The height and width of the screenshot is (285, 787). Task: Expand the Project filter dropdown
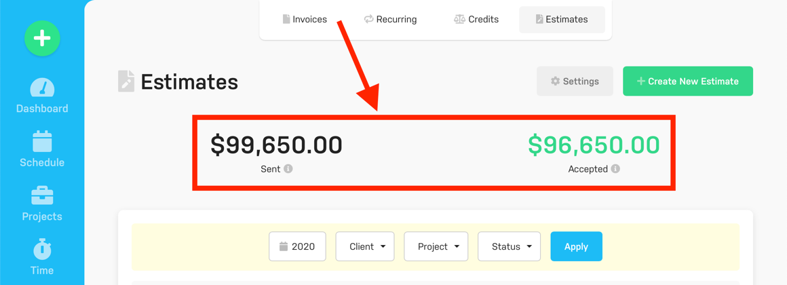(436, 246)
